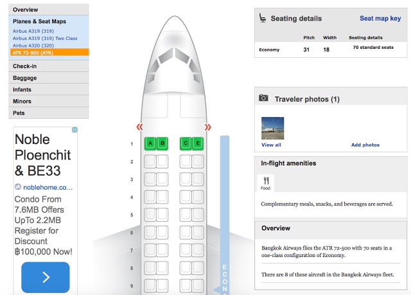Expand the Check-in section
Viewport: 411px width, 295px height.
[x=26, y=66]
